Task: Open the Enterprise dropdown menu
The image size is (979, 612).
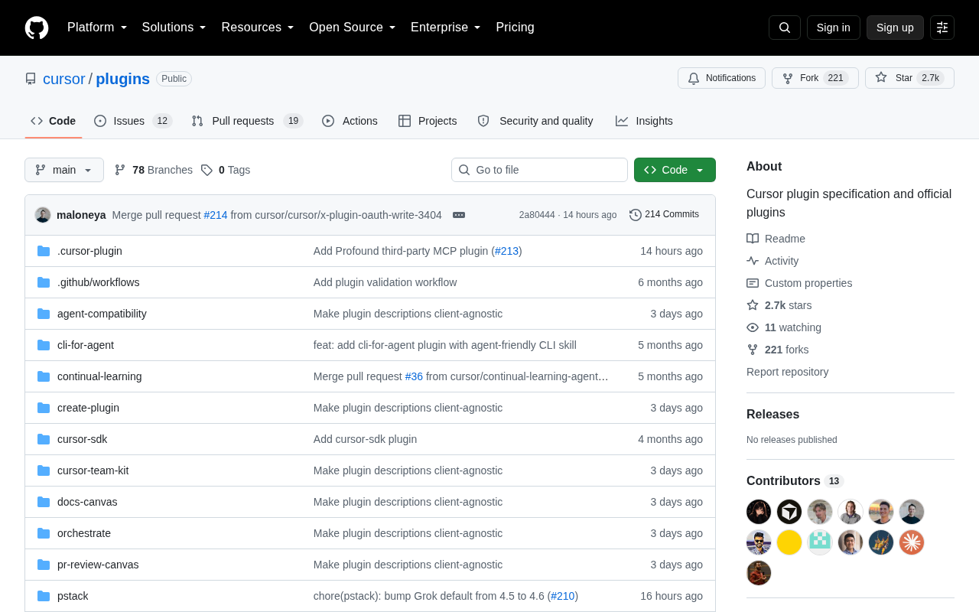Action: (x=446, y=28)
